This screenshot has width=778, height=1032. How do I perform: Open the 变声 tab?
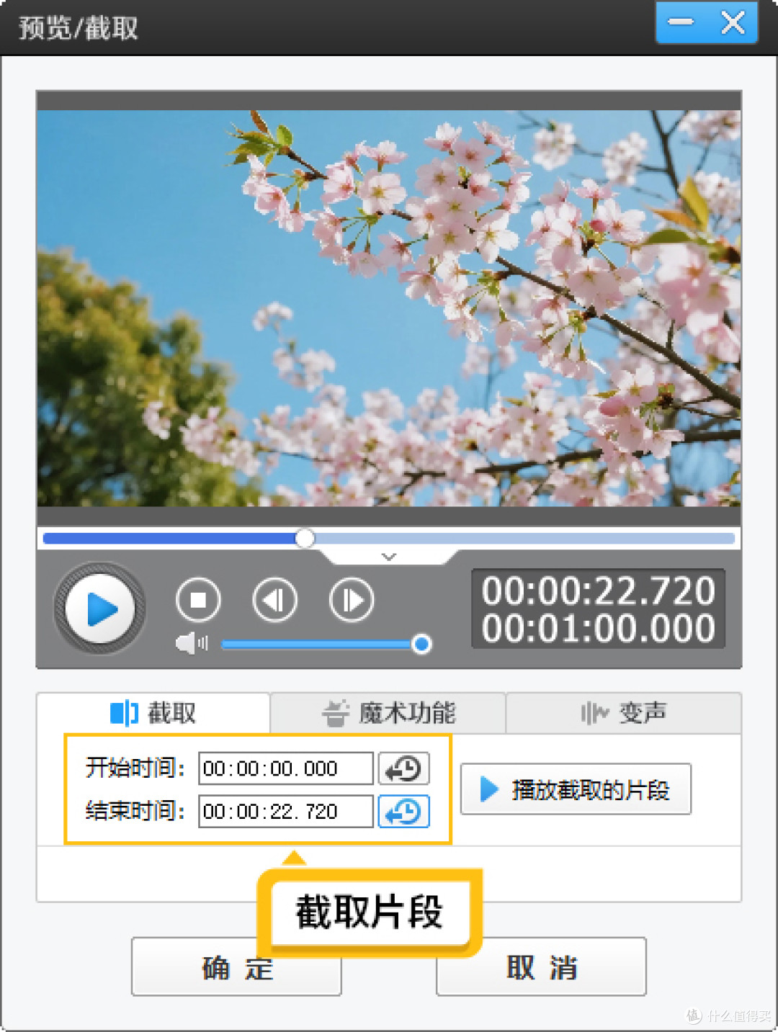coord(624,713)
